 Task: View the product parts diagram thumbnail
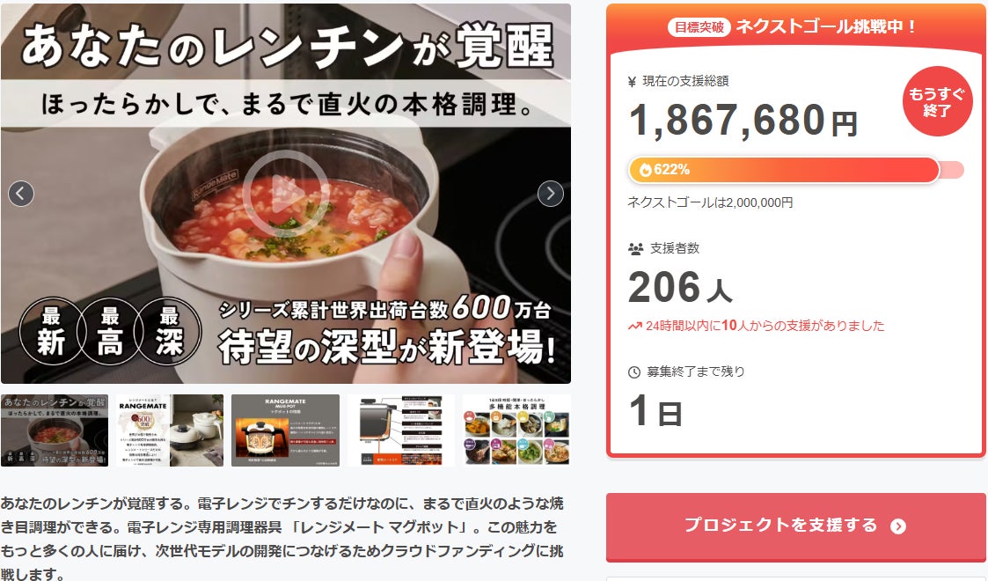[x=401, y=430]
